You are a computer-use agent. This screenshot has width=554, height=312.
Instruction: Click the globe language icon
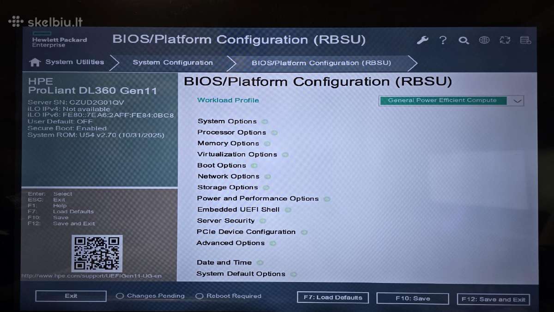[484, 40]
